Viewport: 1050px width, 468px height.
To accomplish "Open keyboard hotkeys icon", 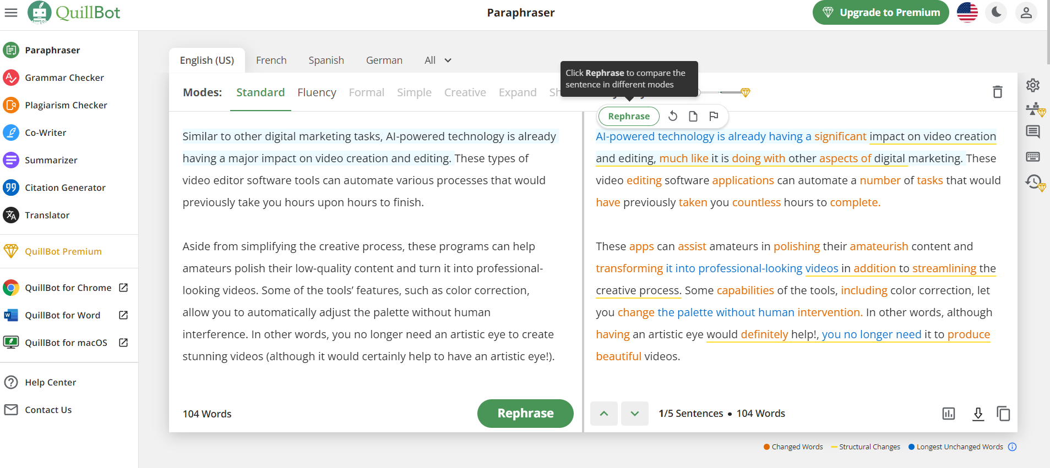I will 1033,157.
